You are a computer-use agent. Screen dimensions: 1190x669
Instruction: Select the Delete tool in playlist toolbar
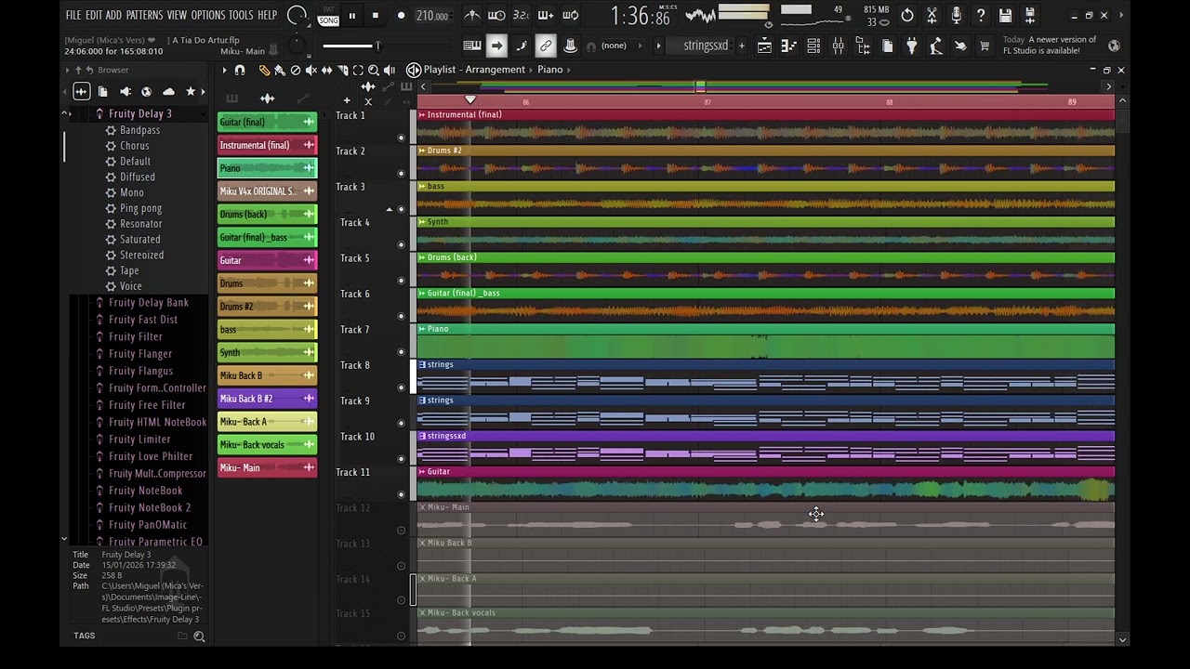(x=296, y=70)
